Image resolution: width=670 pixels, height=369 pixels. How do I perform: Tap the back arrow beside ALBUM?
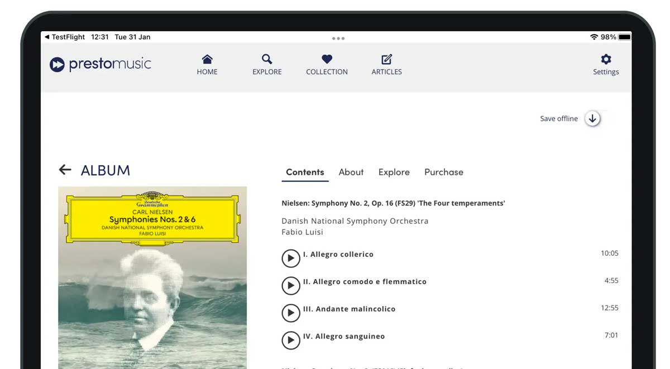click(65, 170)
